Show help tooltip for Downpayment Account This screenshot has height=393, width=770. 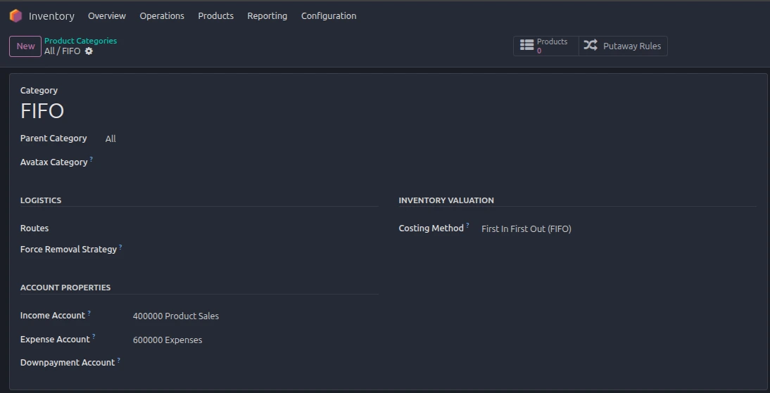point(118,360)
